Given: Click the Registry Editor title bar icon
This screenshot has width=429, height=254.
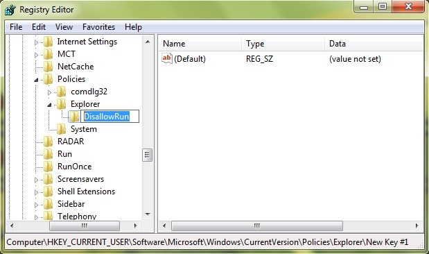Looking at the screenshot, I should (x=10, y=10).
